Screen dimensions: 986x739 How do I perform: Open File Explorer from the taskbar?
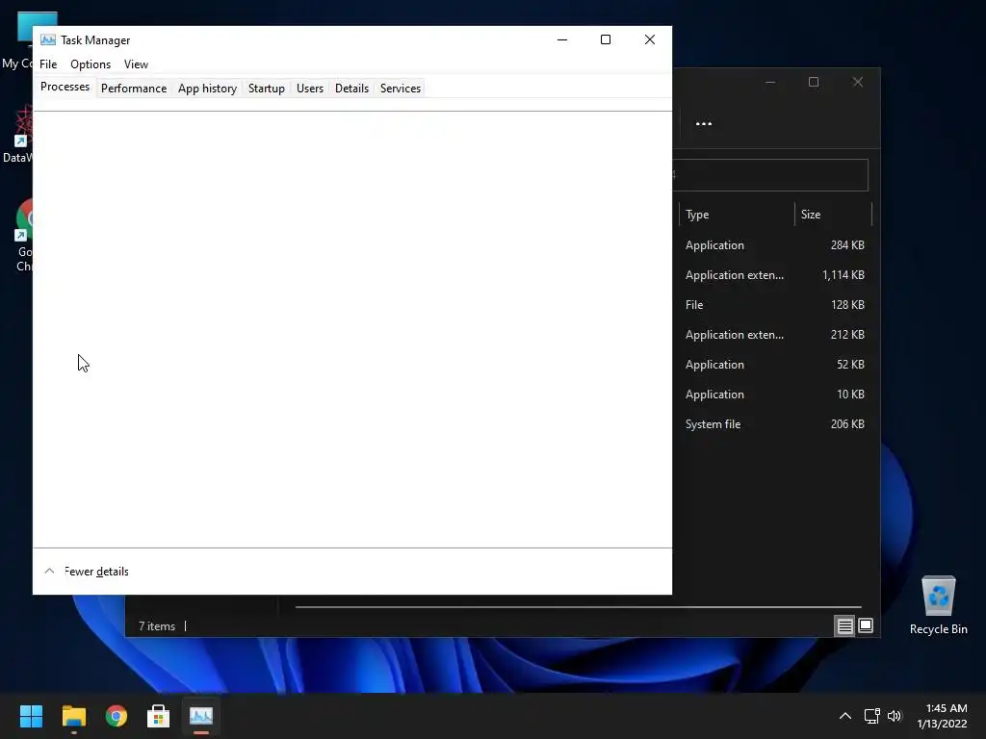point(73,716)
